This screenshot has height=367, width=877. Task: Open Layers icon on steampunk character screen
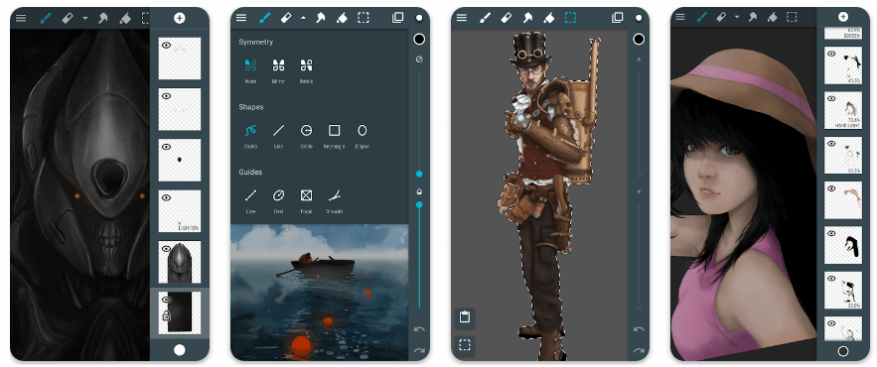pyautogui.click(x=618, y=18)
